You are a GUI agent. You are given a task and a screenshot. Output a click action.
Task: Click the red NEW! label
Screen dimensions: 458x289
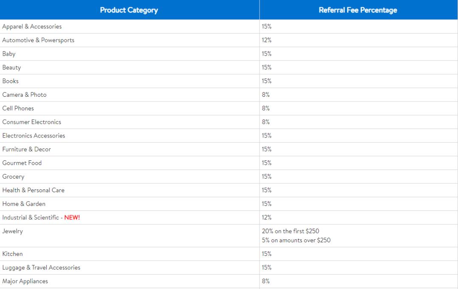72,218
